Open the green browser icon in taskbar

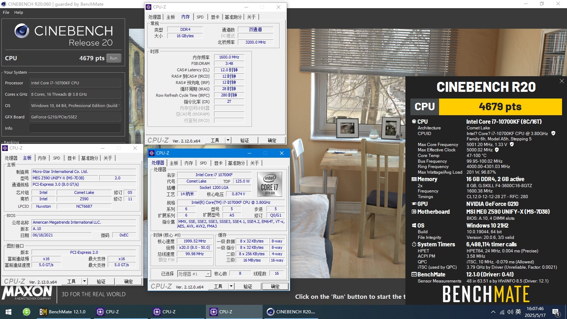pos(27,312)
